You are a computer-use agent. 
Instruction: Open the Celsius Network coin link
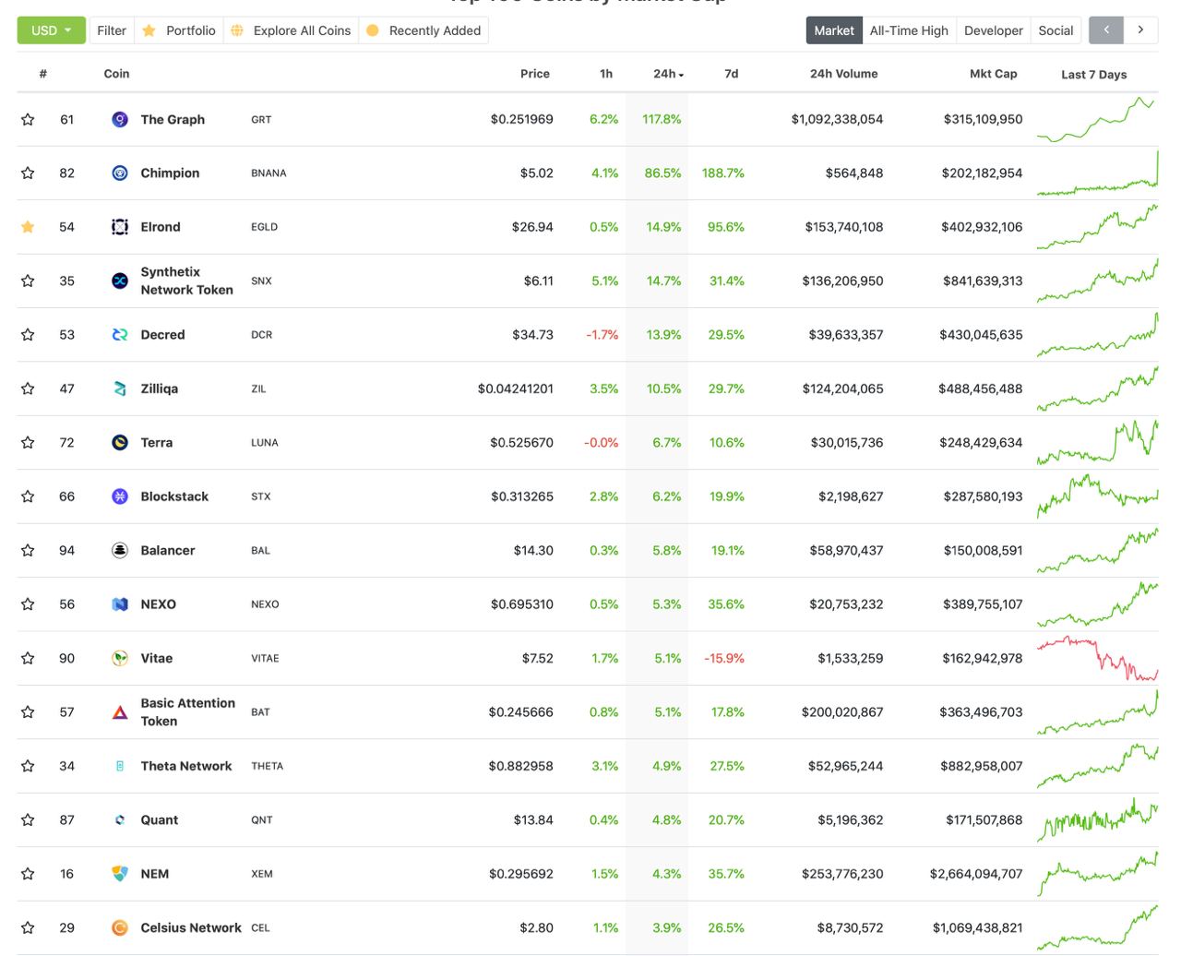pyautogui.click(x=191, y=927)
